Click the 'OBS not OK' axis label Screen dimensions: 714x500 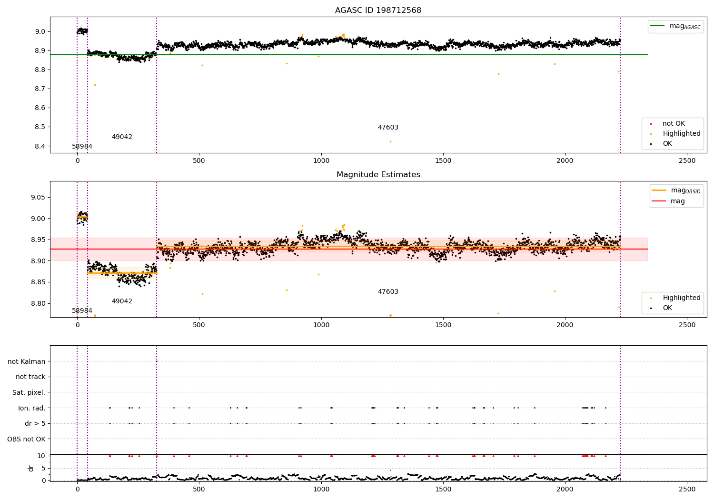[x=27, y=440]
